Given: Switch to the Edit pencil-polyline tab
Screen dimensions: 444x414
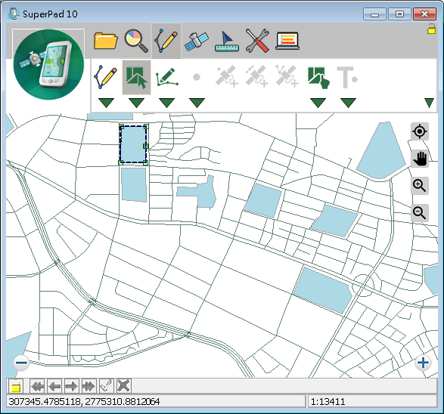Looking at the screenshot, I should (x=166, y=41).
